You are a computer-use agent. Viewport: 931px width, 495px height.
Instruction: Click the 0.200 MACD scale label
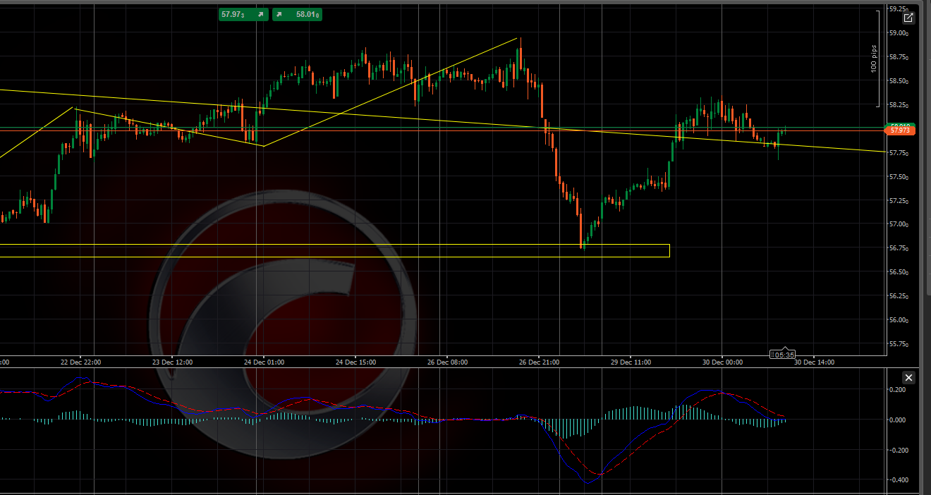[x=899, y=390]
